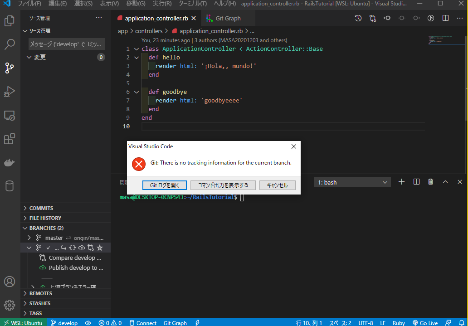This screenshot has width=468, height=326.
Task: Close the application_controller.rb tab
Action: (x=193, y=18)
